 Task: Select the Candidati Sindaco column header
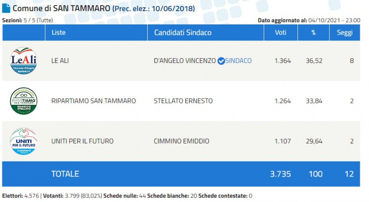coord(183,33)
